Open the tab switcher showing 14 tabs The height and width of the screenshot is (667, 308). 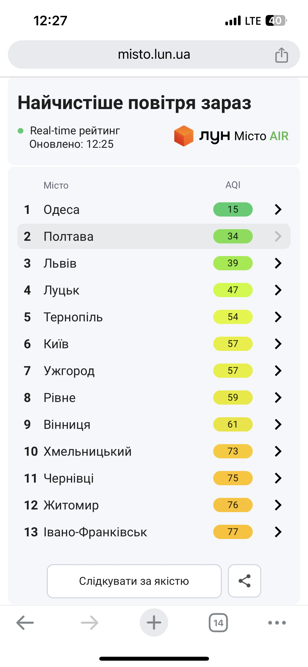218,623
